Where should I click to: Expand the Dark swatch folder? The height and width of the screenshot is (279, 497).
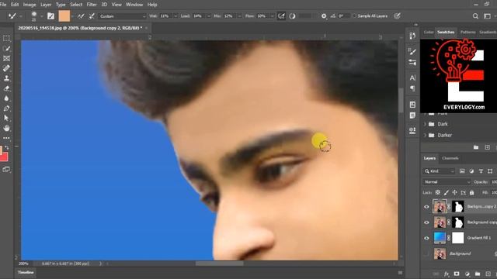[x=425, y=124]
